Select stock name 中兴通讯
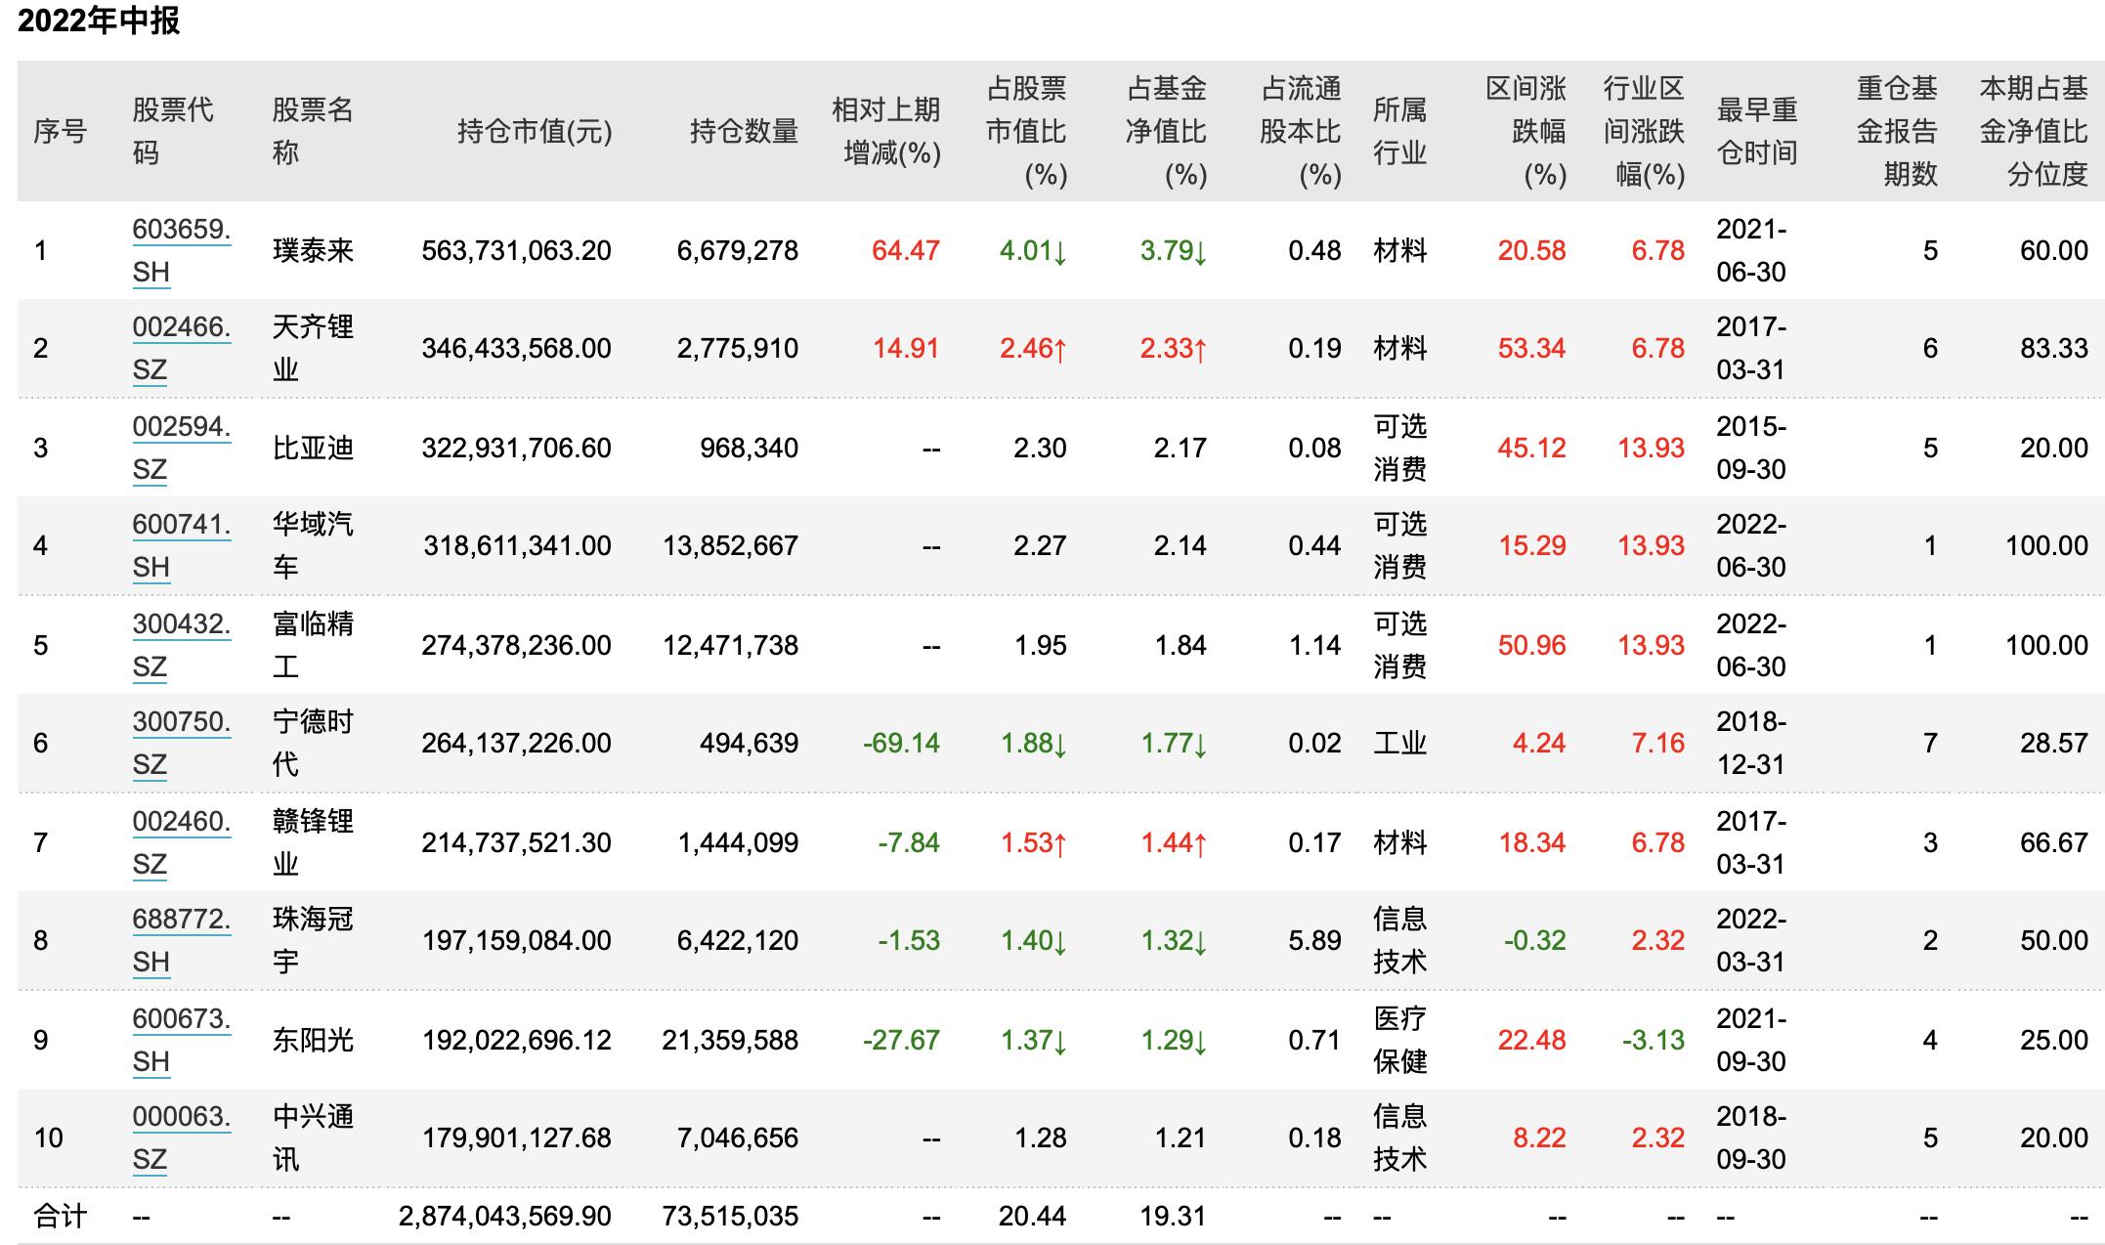Screen dimensions: 2105x1245 pyautogui.click(x=313, y=1138)
